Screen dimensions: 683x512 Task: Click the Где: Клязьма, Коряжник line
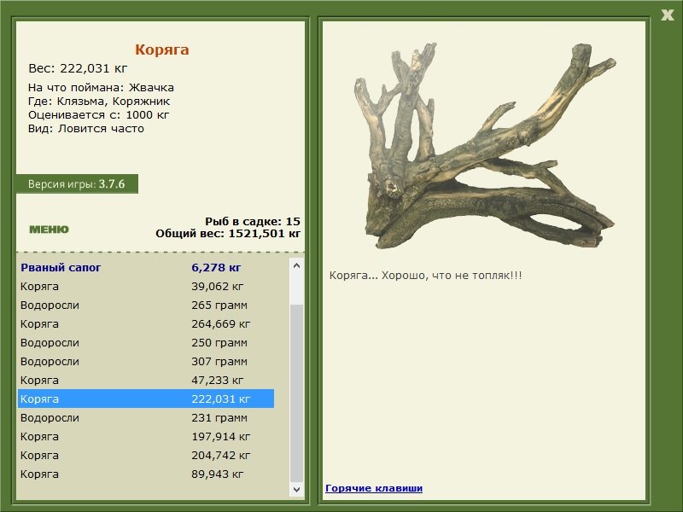tap(99, 102)
